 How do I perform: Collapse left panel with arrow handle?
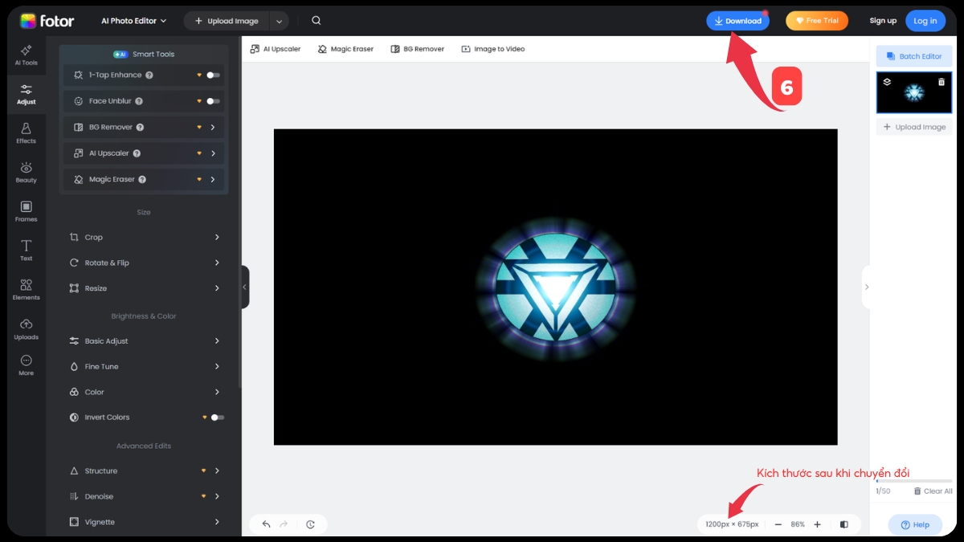pos(245,287)
